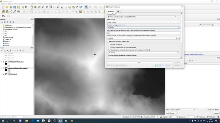Click the Help button in contour dialog
Screen dimensions: 220x123
pyautogui.click(x=178, y=66)
